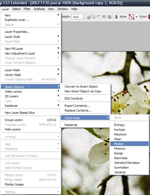Image resolution: width=150 pixels, height=195 pixels.
Task: Choose New Layer Based Slice
Action: coord(31,113)
